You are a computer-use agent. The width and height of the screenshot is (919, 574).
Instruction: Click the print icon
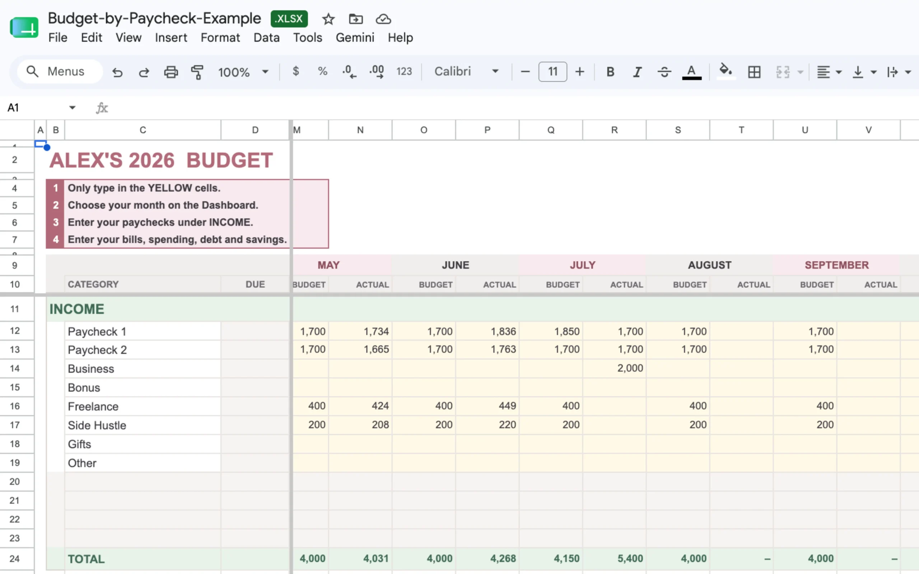coord(171,72)
